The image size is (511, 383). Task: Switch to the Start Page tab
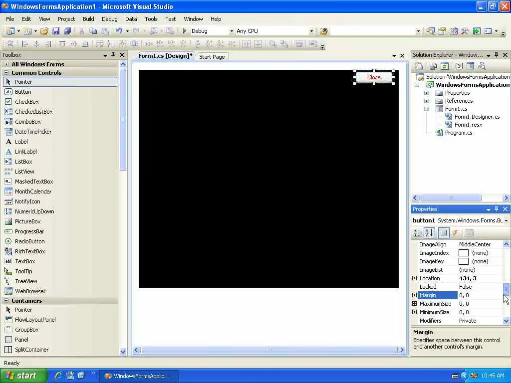click(x=212, y=57)
